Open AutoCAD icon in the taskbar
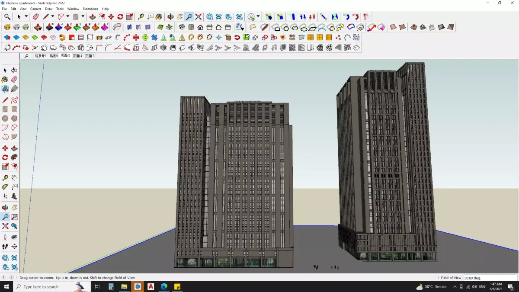 151,286
